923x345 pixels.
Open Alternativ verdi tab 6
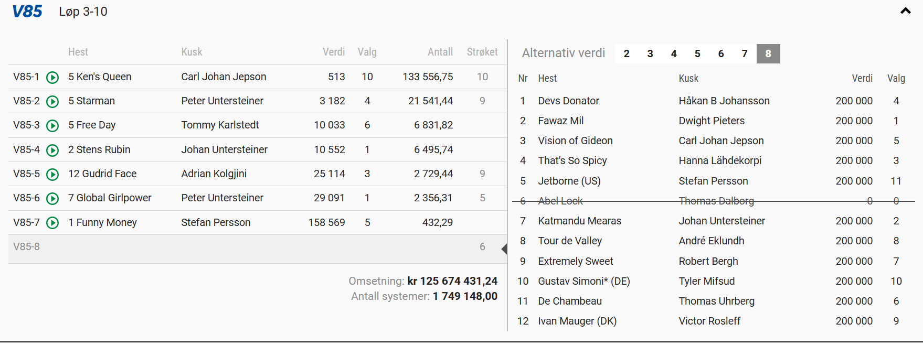720,54
